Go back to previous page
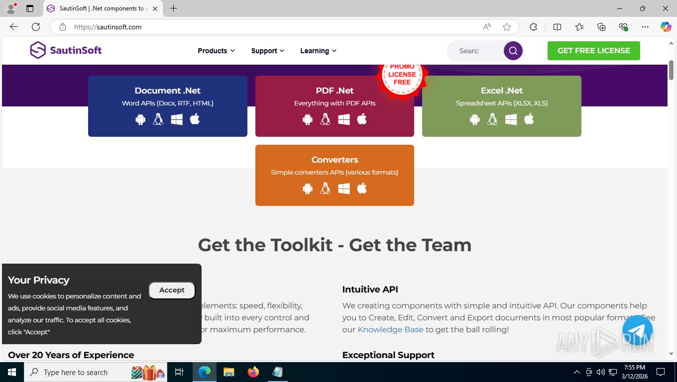677x382 pixels. (14, 27)
